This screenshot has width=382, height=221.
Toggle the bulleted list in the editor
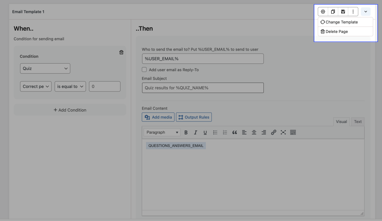(215, 132)
